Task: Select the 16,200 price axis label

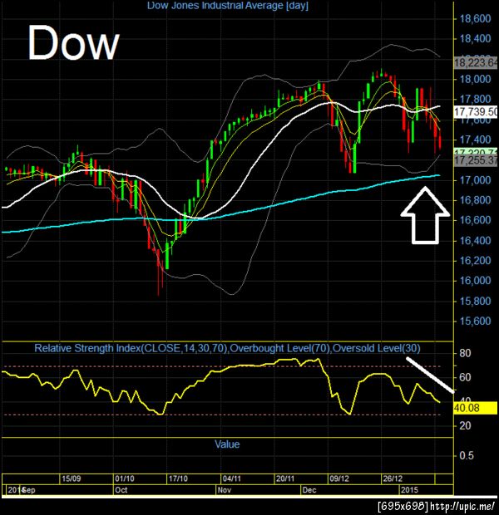Action: click(x=475, y=261)
